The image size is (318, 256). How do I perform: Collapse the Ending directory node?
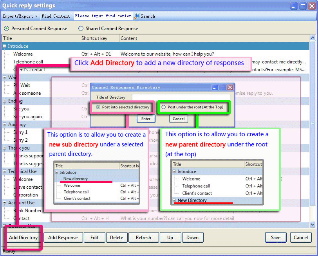(x=4, y=101)
